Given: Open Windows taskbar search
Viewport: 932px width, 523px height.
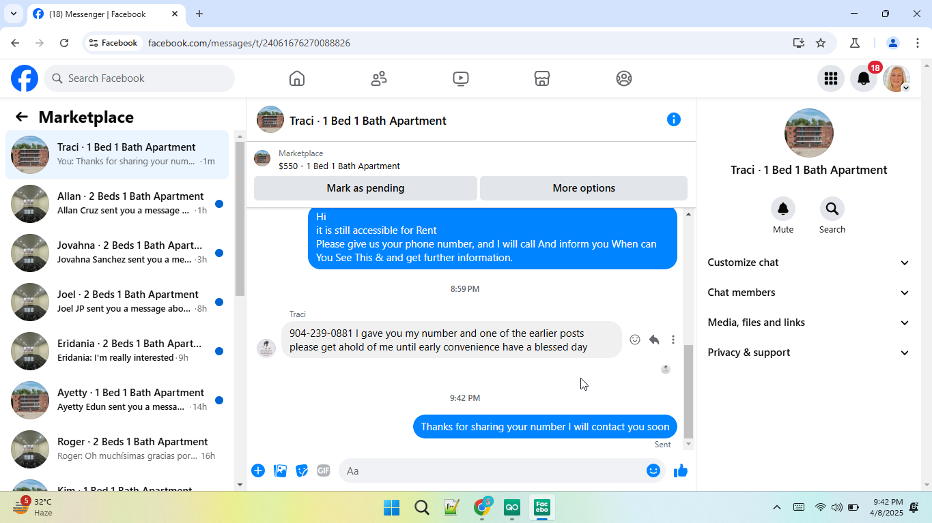Looking at the screenshot, I should click(422, 507).
